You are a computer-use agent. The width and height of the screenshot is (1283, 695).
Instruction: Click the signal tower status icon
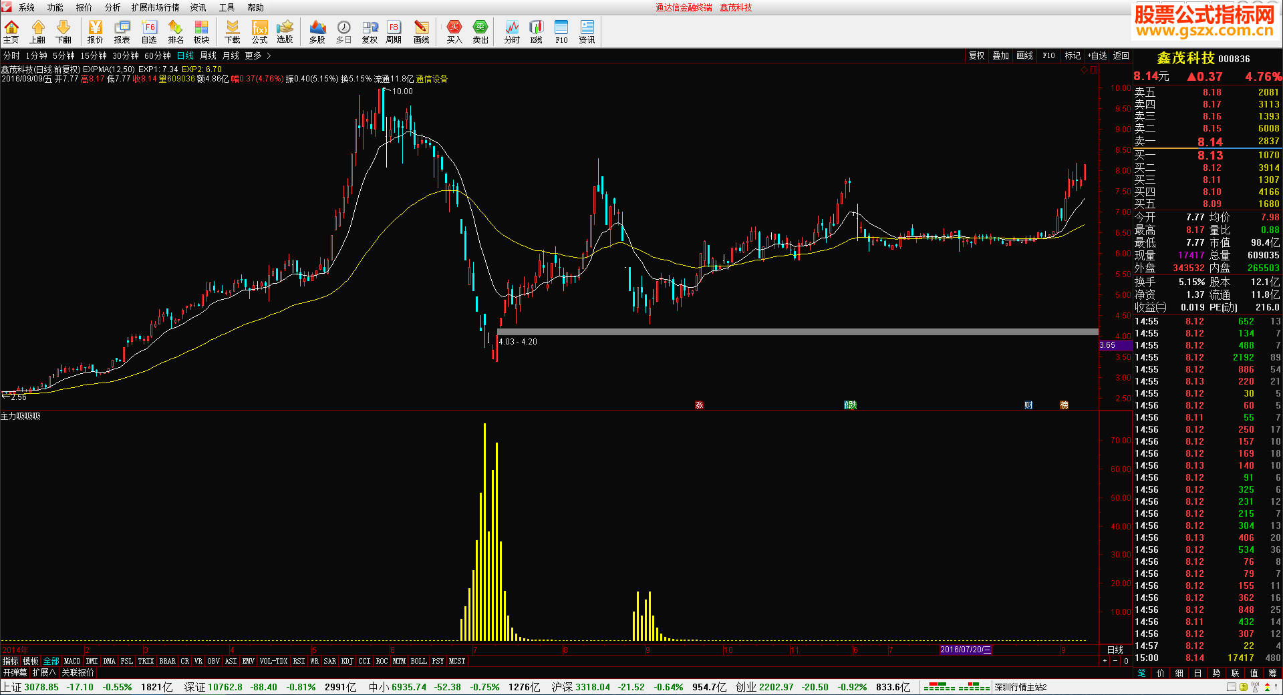tap(1255, 687)
